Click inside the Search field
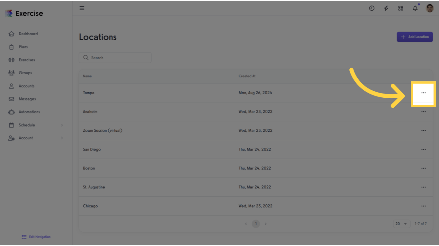 [115, 57]
